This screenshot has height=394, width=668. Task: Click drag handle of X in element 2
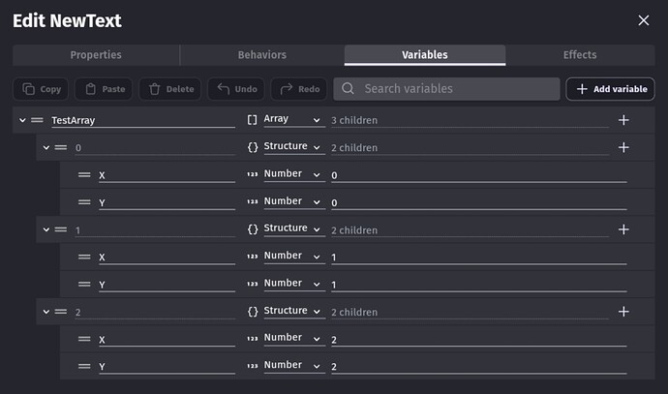pyautogui.click(x=84, y=339)
